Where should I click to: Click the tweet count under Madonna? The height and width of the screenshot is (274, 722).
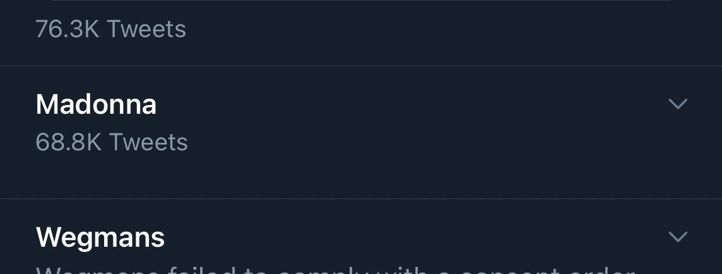(112, 142)
